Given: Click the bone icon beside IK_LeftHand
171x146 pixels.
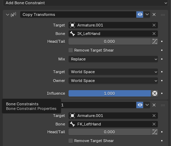Looking at the screenshot, I should 72,34.
